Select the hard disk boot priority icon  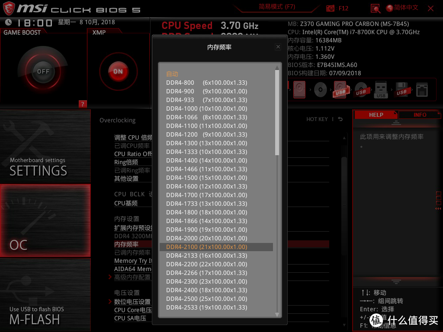(299, 89)
